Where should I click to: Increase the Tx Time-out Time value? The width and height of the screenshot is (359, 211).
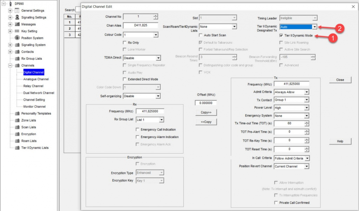point(307,122)
